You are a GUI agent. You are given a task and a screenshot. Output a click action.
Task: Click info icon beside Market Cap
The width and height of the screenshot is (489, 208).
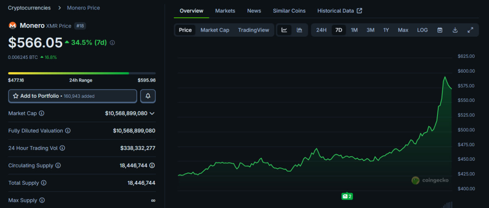click(42, 113)
